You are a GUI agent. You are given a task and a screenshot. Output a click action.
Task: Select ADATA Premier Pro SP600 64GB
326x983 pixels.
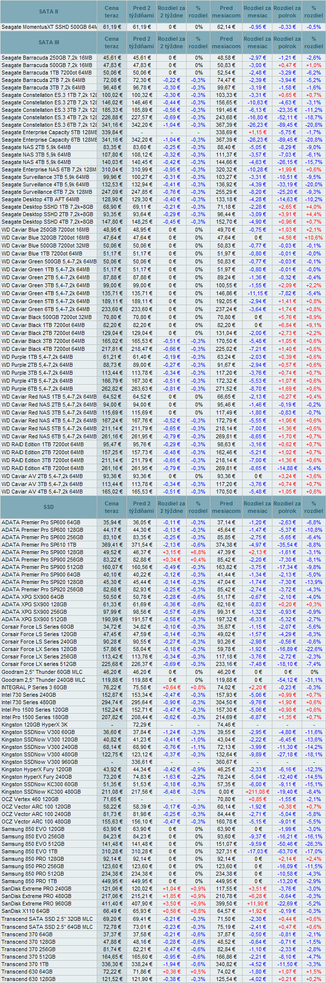(x=41, y=522)
